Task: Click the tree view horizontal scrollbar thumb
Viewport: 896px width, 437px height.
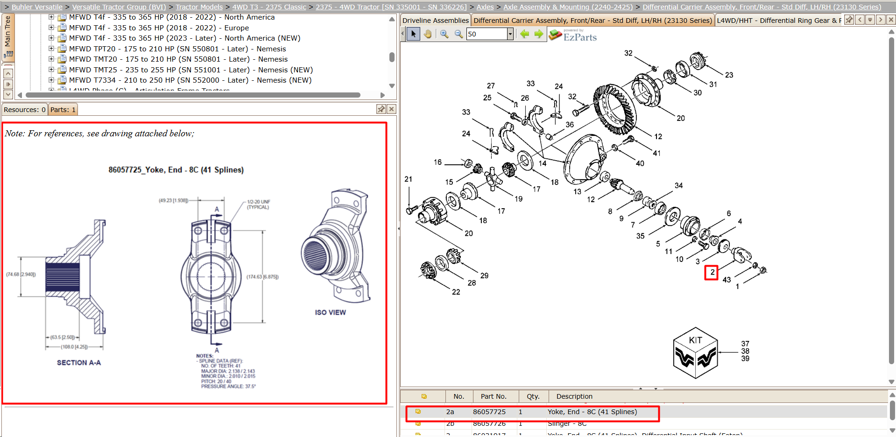Action: tap(193, 95)
